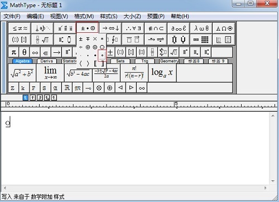Collapse the operator symbols palette (±•⊗)
Image resolution: width=279 pixels, height=202 pixels.
click(88, 28)
